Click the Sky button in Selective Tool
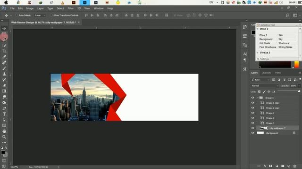 pos(286,39)
